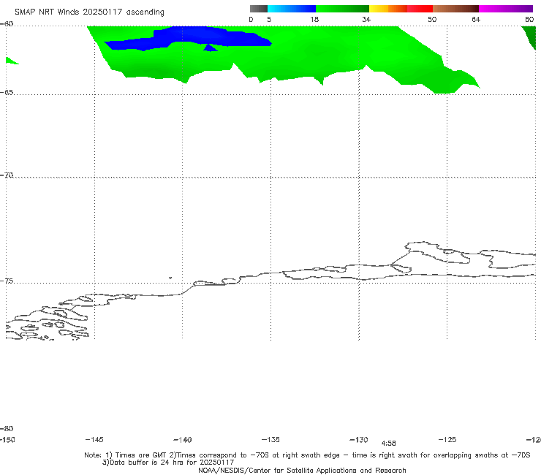This screenshot has width=541, height=475.
Task: Click the color bar label '5'
Action: pyautogui.click(x=269, y=19)
